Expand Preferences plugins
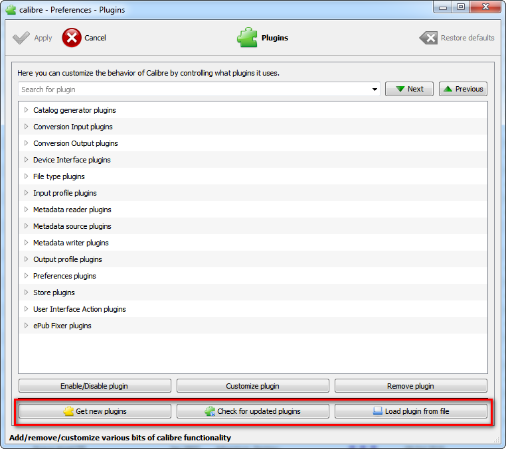The width and height of the screenshot is (506, 449). (26, 276)
